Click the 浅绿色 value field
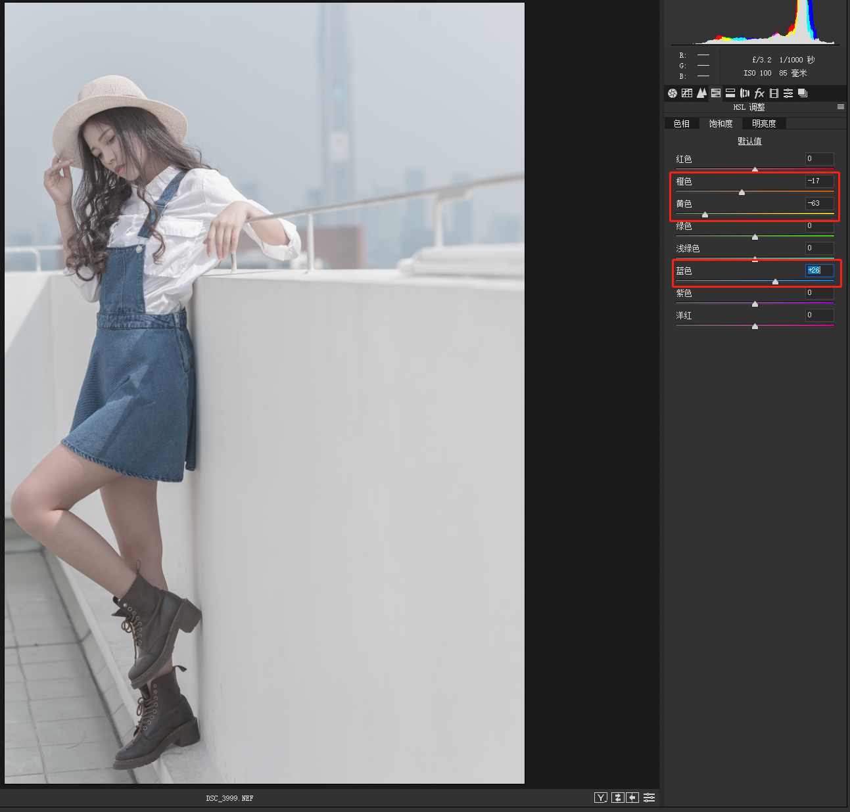 (820, 248)
